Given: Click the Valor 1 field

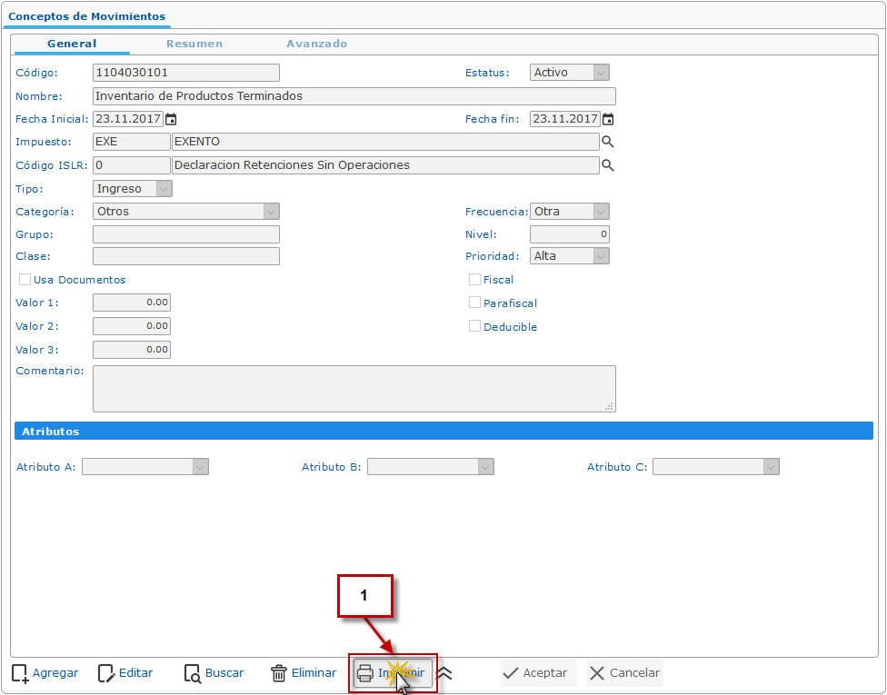Looking at the screenshot, I should [131, 303].
